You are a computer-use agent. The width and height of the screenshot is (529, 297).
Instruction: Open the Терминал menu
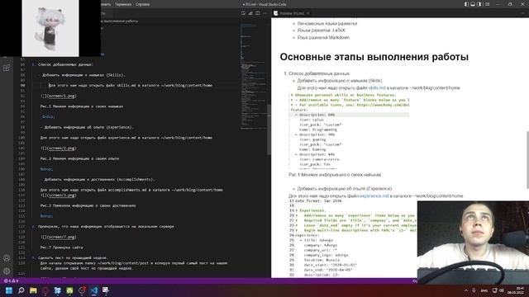tap(123, 4)
